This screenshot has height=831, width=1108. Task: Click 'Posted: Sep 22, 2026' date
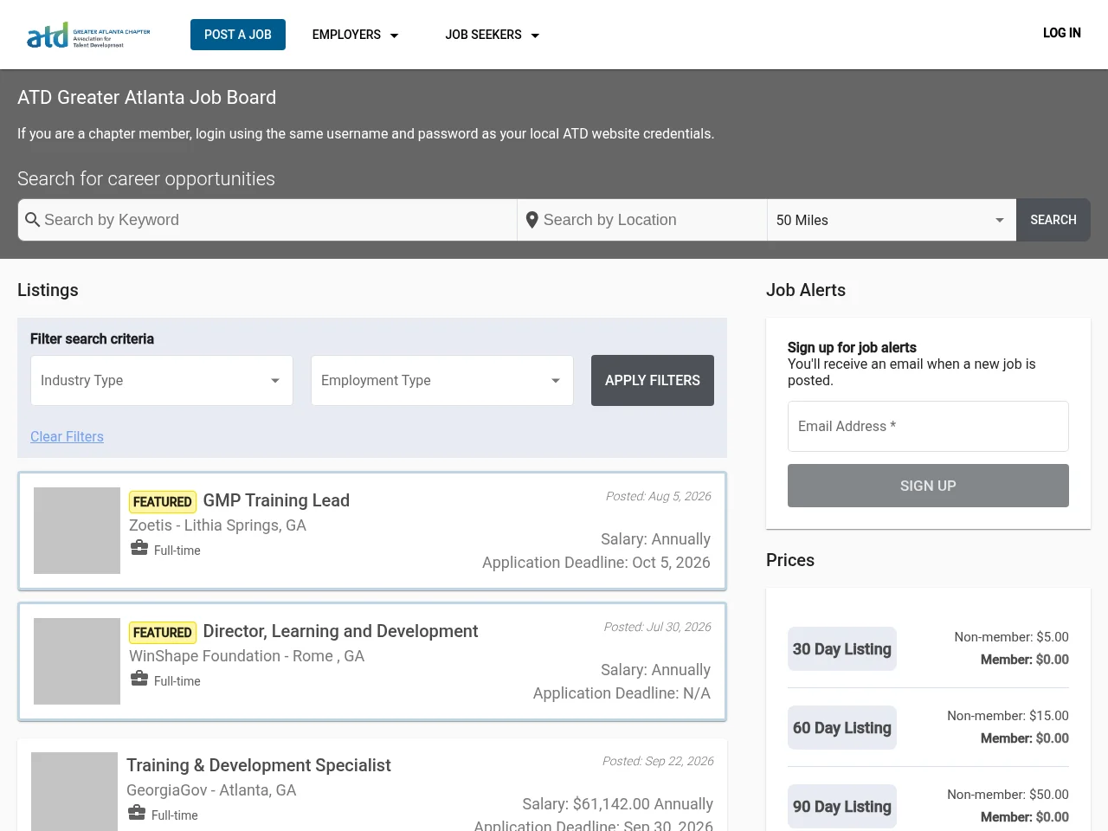click(658, 761)
